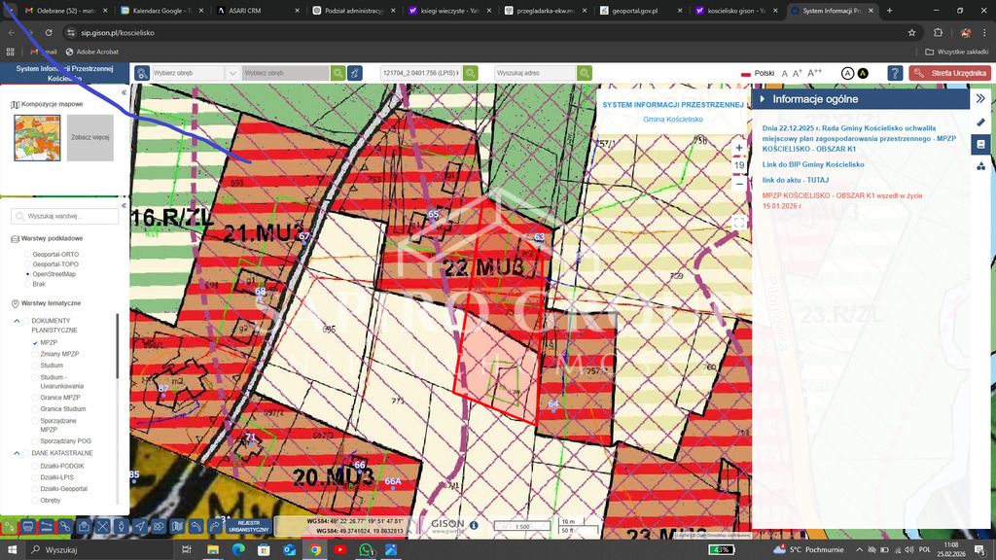996x560 pixels.
Task: Open the help question mark icon
Action: pos(895,73)
